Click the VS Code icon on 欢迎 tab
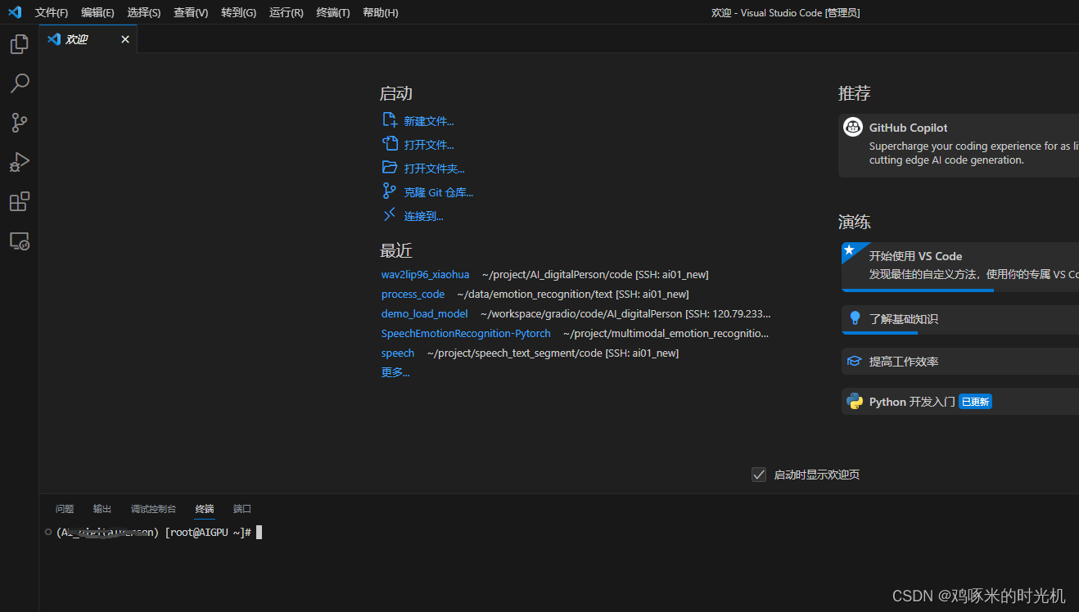Screen dimensions: 1079x612 point(54,39)
